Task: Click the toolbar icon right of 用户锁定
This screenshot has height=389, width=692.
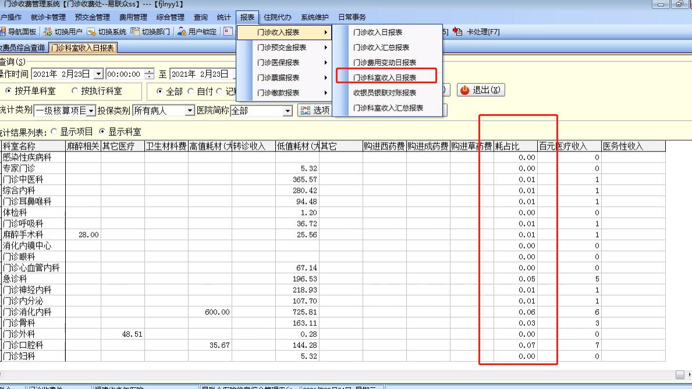Action: tap(228, 31)
